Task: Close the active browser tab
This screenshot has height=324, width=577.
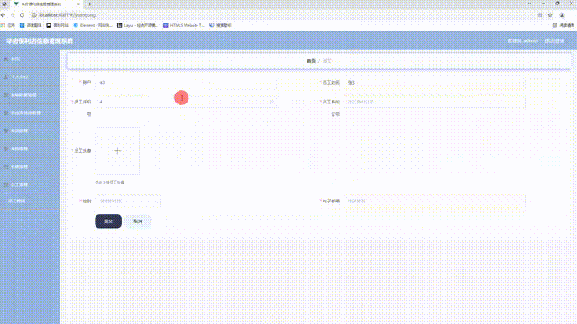Action: [78, 4]
